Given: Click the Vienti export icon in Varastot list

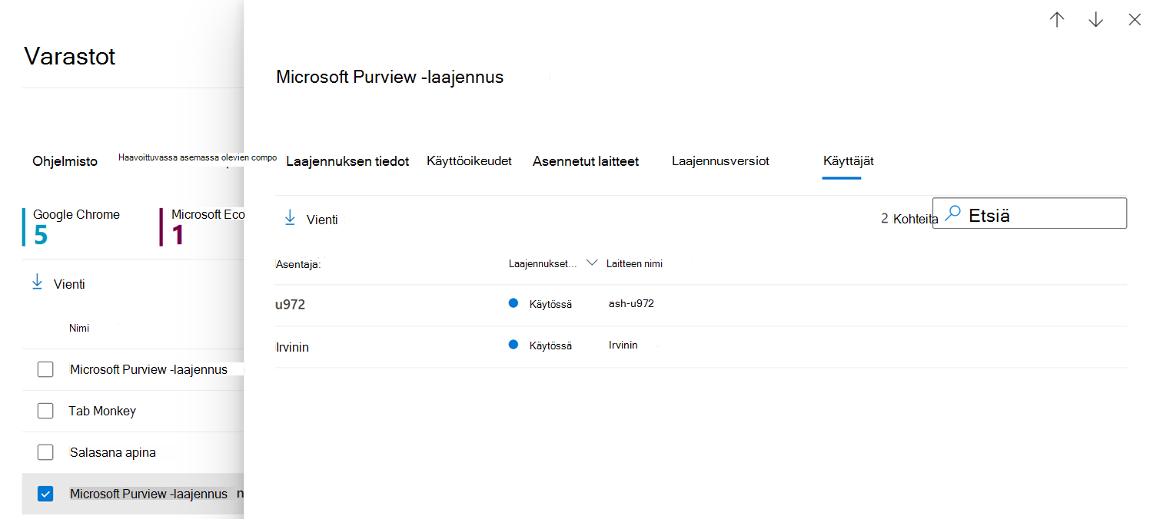Looking at the screenshot, I should pyautogui.click(x=37, y=283).
